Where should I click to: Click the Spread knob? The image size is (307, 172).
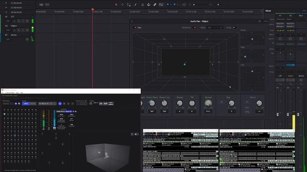(x=208, y=103)
